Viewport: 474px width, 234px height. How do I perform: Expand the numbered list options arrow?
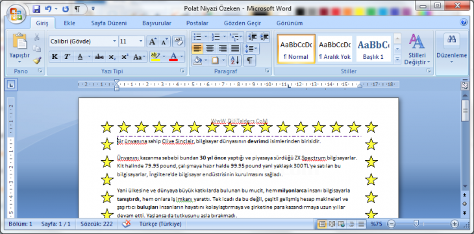(224, 37)
